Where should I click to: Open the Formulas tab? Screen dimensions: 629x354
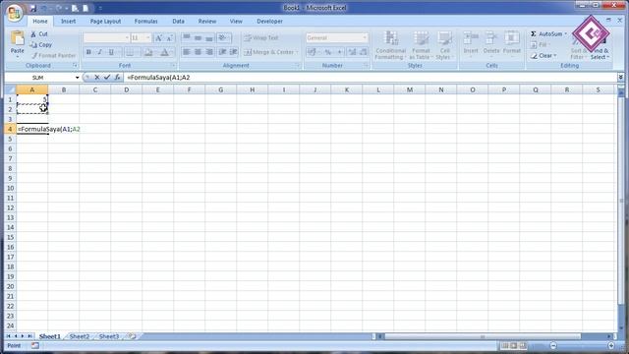click(146, 22)
